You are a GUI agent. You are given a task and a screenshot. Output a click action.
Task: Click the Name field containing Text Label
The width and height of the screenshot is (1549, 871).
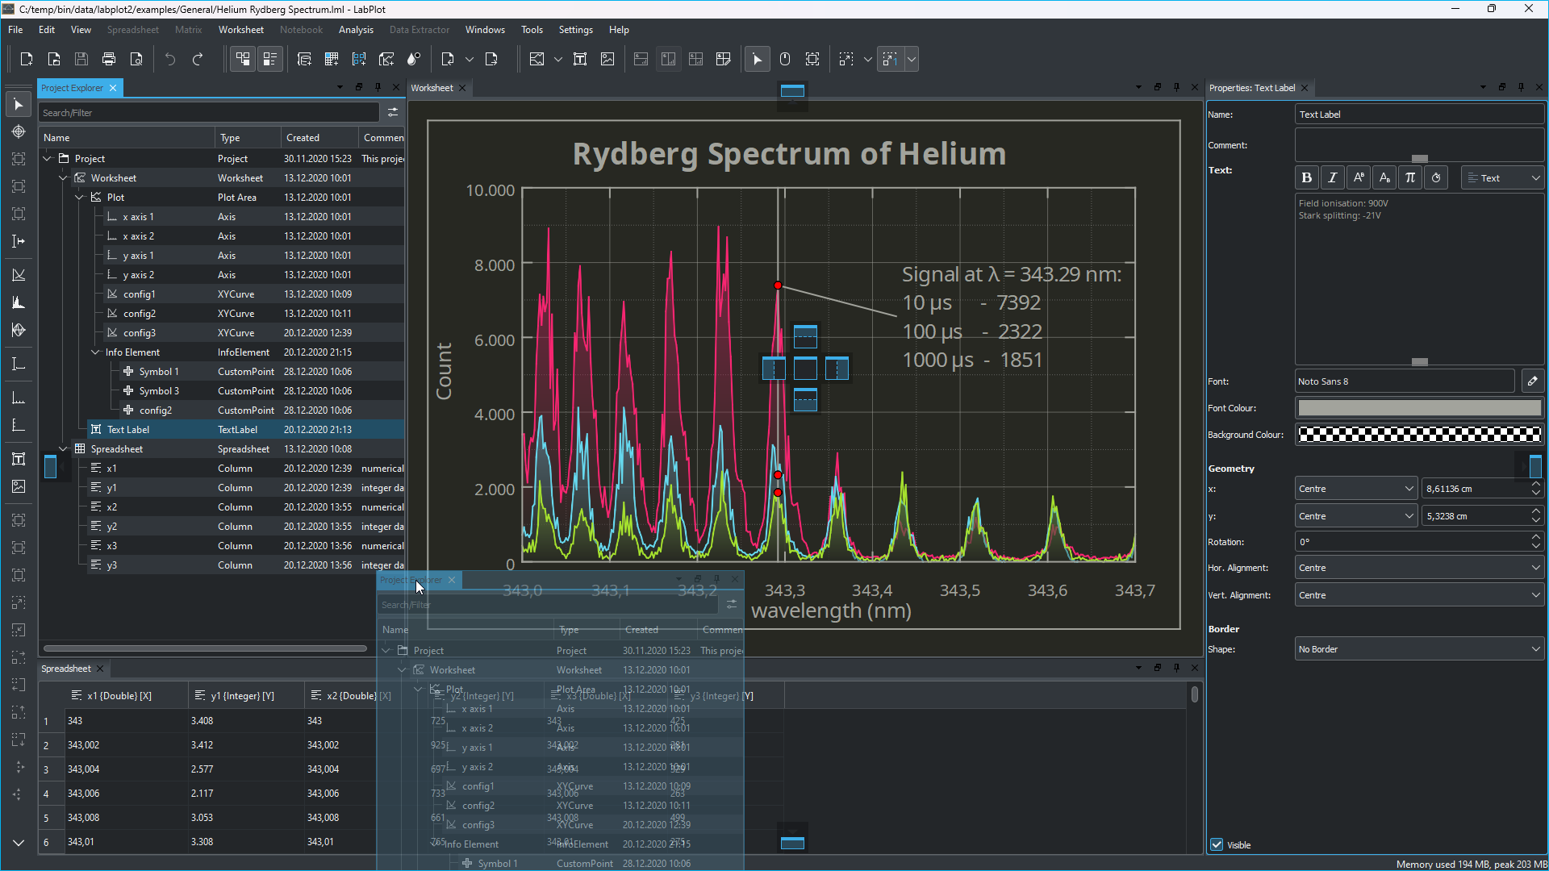pos(1419,115)
